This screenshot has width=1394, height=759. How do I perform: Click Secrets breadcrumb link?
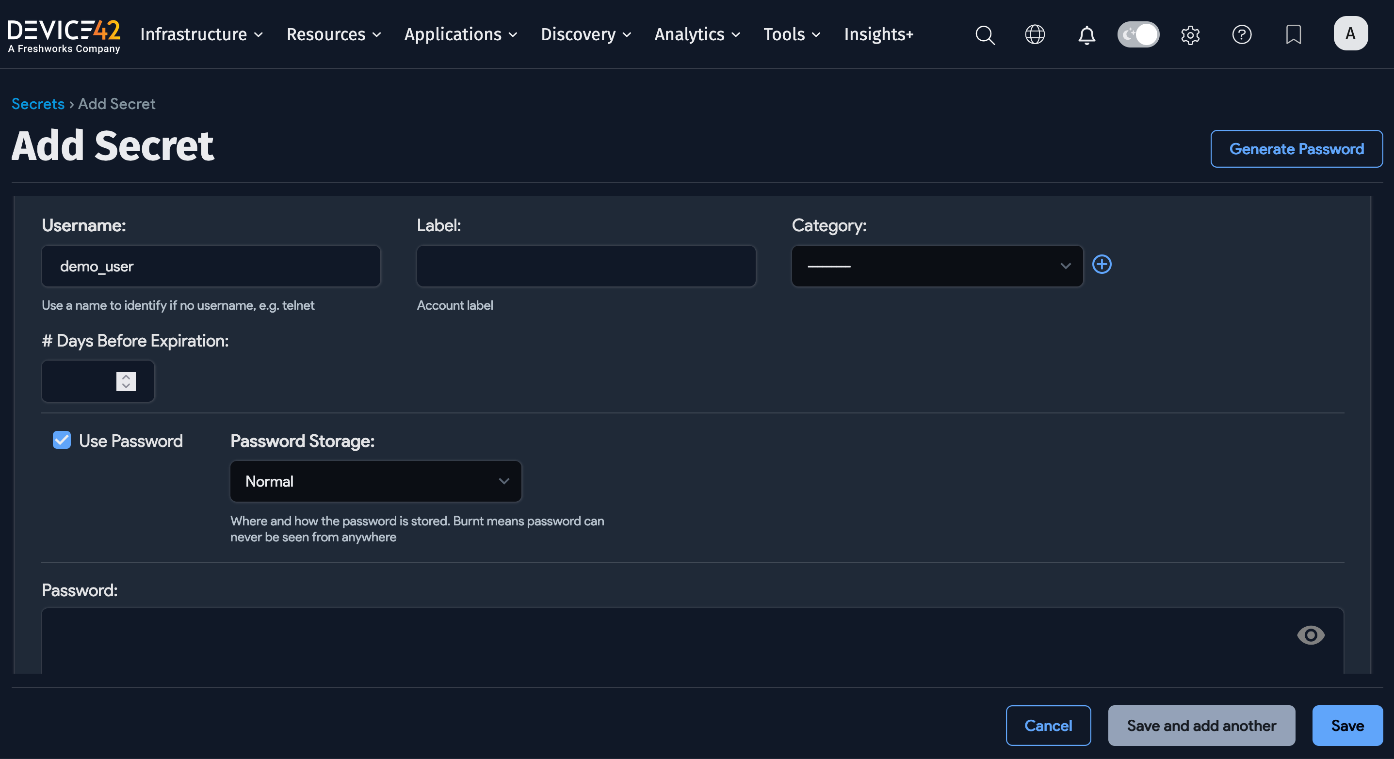coord(38,104)
